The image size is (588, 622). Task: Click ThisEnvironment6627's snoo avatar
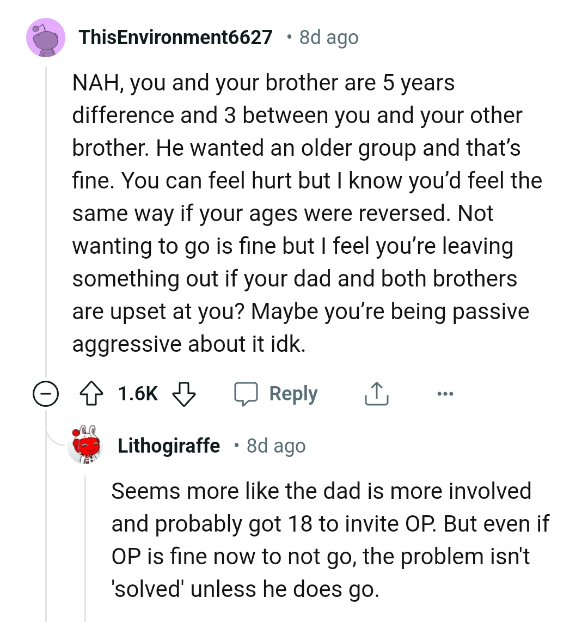coord(46,37)
